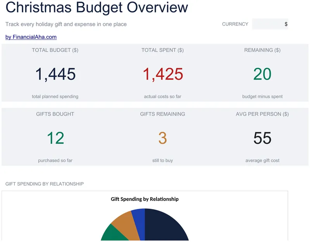Select the currency symbol input cell
This screenshot has width=310, height=242.
(270, 24)
